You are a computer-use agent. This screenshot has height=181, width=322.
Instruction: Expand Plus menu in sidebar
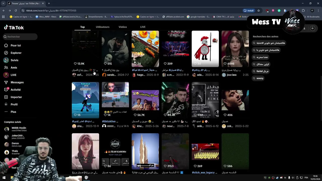13,112
